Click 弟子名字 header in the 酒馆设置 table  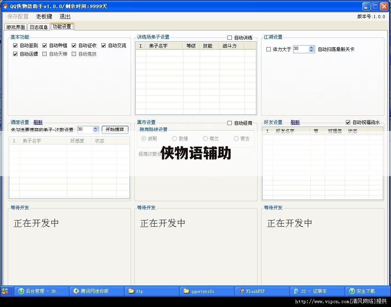click(44, 141)
